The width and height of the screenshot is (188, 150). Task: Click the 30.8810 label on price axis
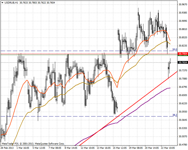click(x=182, y=29)
